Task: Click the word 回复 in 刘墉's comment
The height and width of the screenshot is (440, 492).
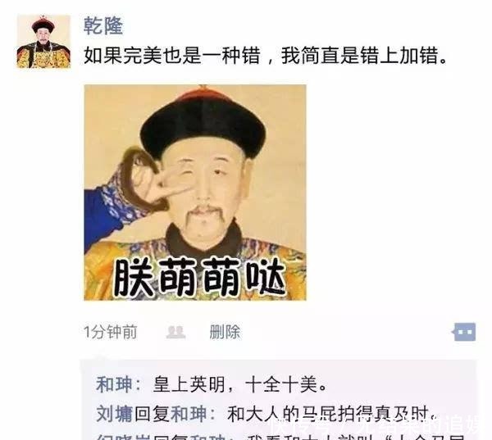Action: tap(152, 414)
